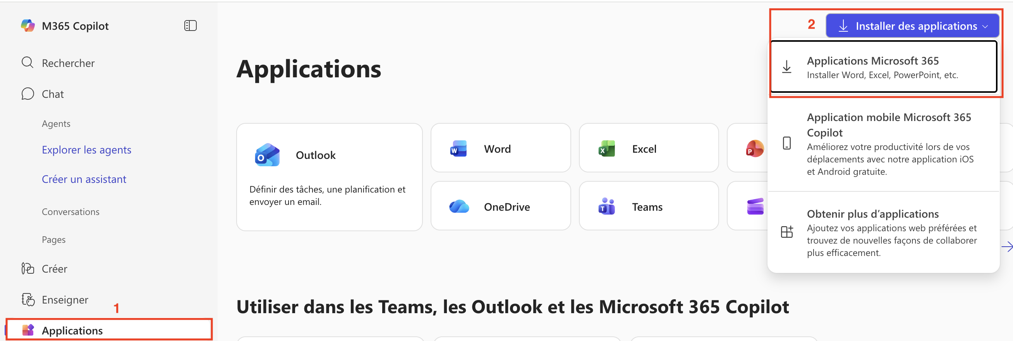
Task: Open the Teams application icon
Action: tap(606, 206)
